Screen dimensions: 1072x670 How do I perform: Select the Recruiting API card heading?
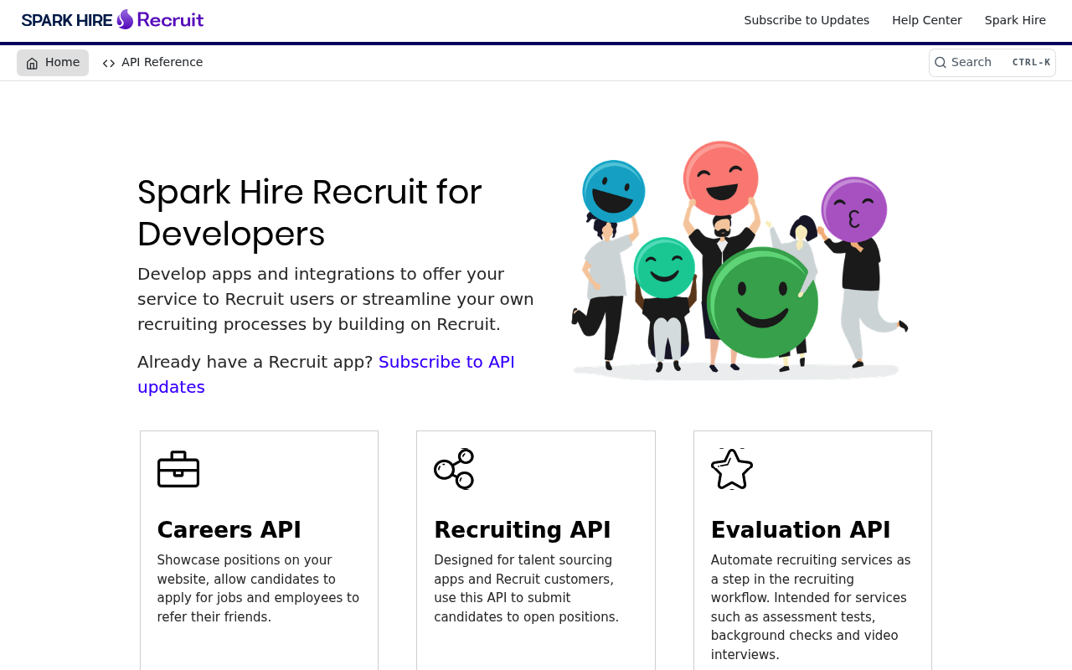[x=523, y=530]
